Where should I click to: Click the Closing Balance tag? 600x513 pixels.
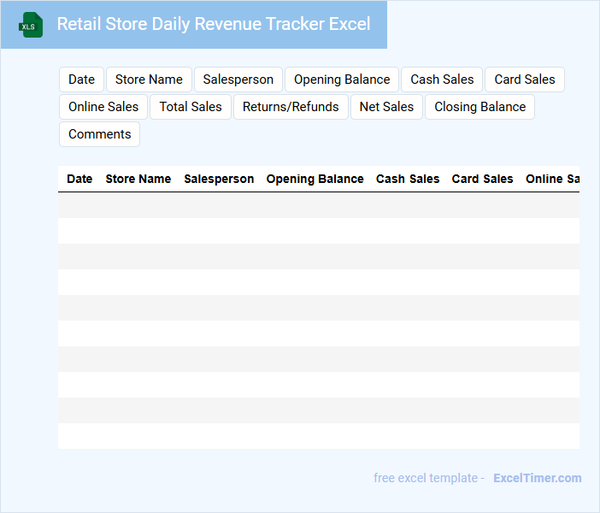[479, 107]
